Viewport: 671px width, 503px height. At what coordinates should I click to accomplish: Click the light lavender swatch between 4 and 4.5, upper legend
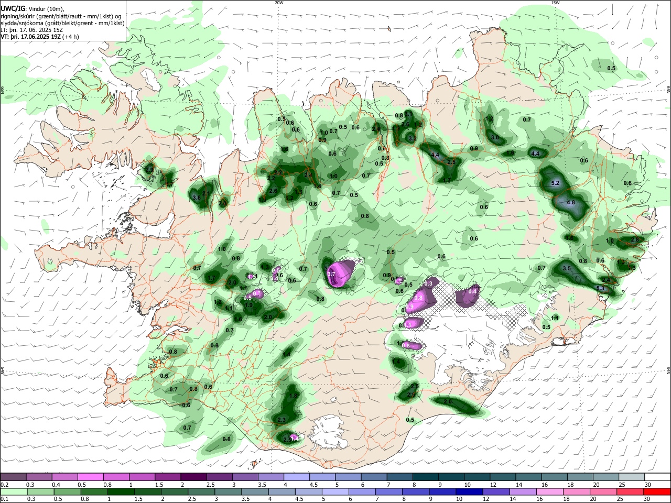coord(297,477)
